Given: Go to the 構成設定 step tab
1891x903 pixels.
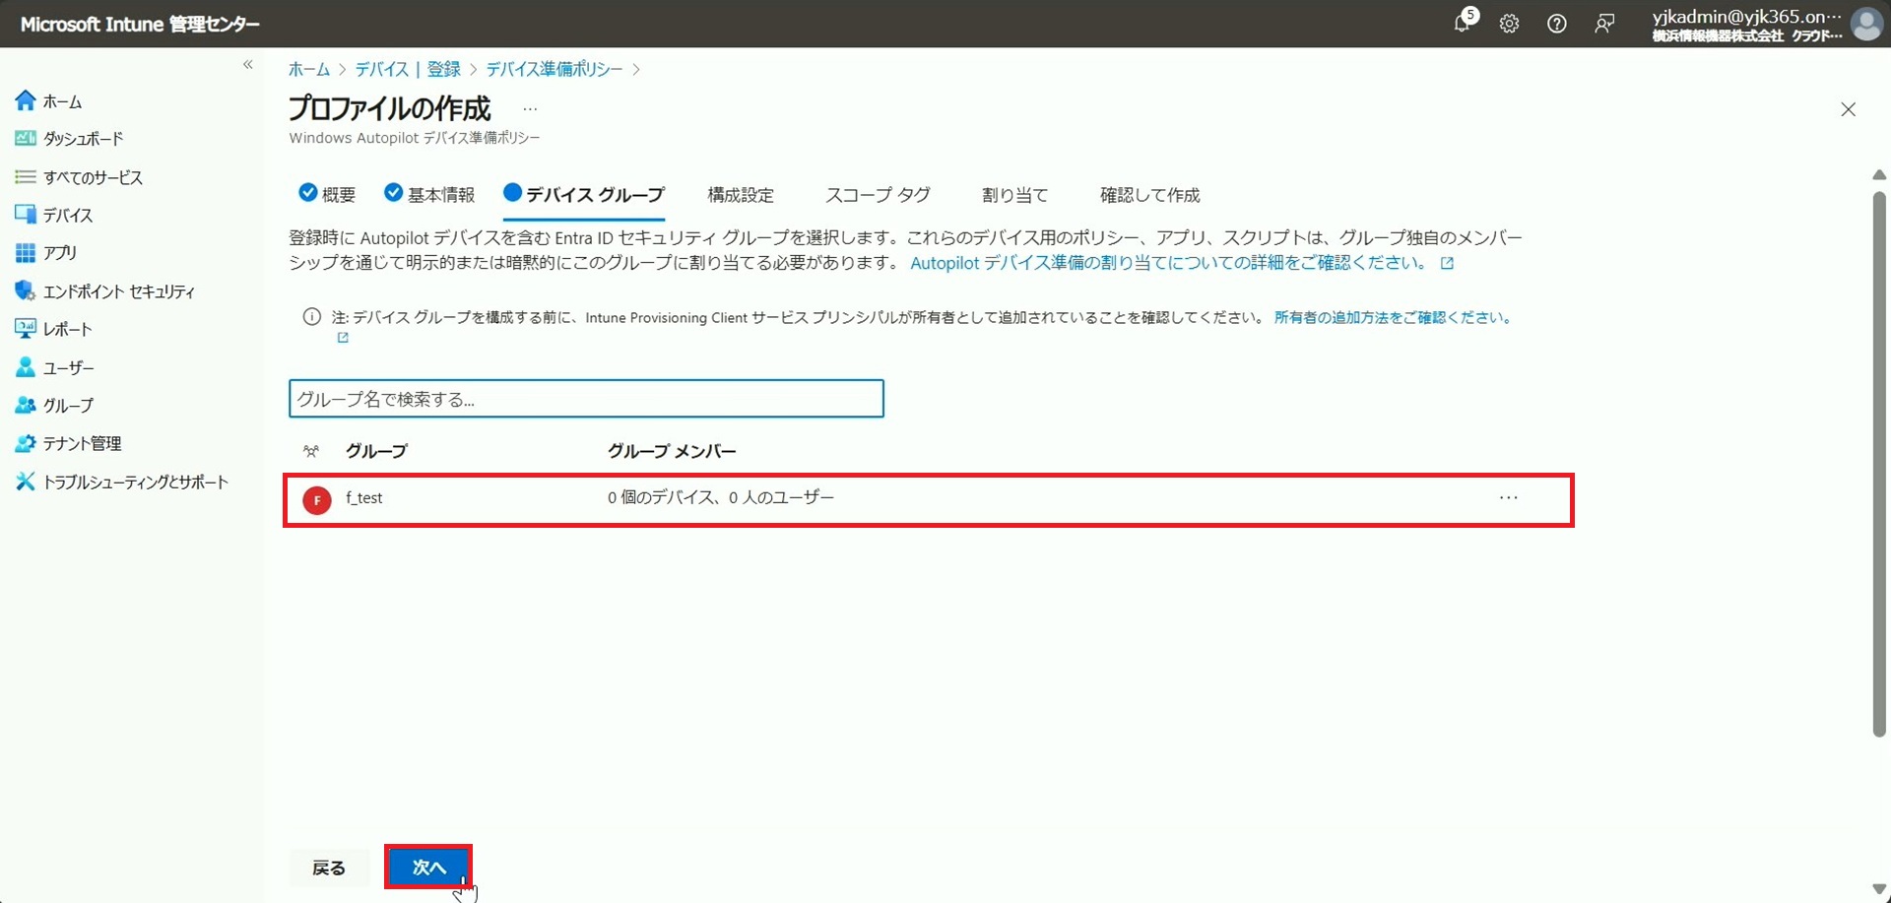Looking at the screenshot, I should point(741,195).
